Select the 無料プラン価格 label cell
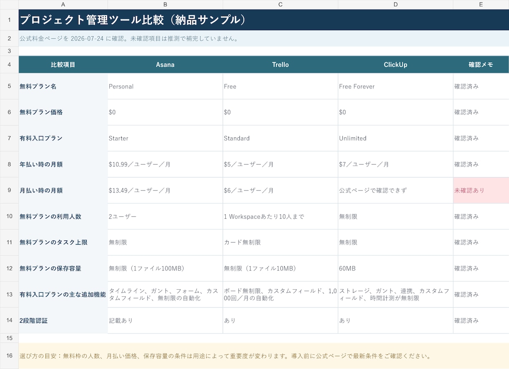Screen dimensions: 509x369 coord(63,112)
